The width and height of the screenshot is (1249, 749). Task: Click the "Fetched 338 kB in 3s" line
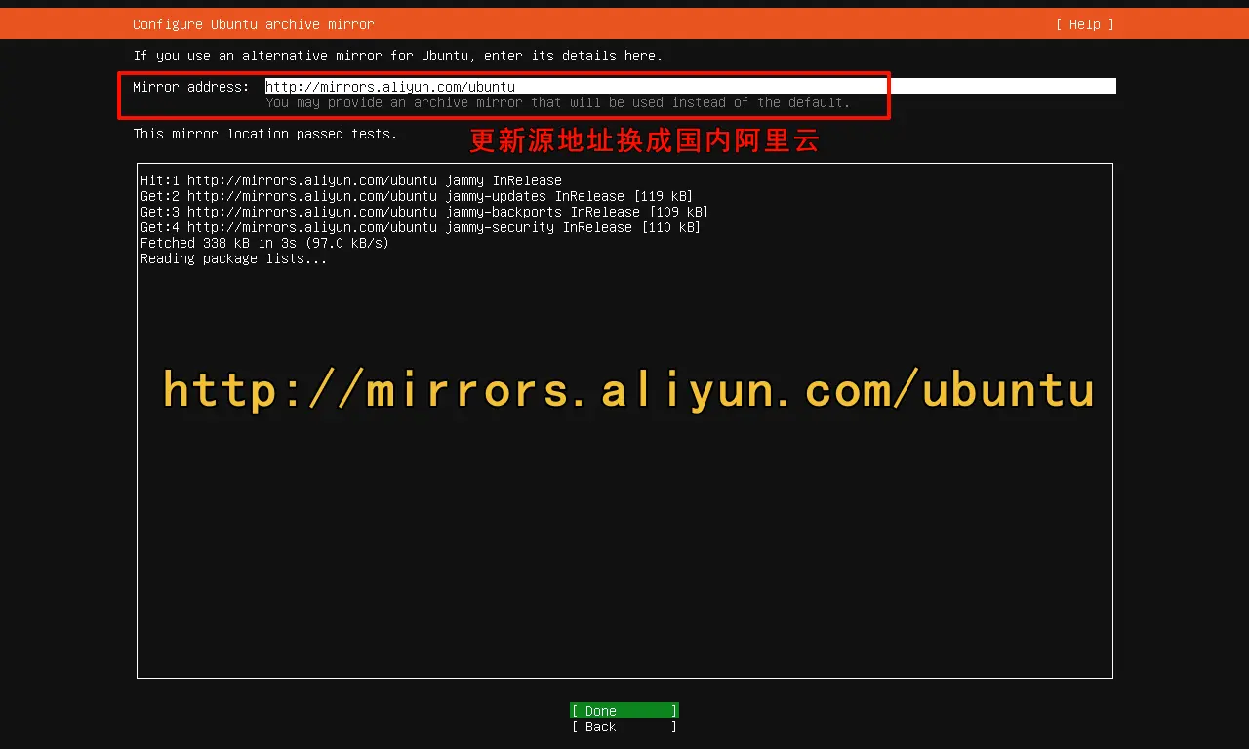pos(265,243)
